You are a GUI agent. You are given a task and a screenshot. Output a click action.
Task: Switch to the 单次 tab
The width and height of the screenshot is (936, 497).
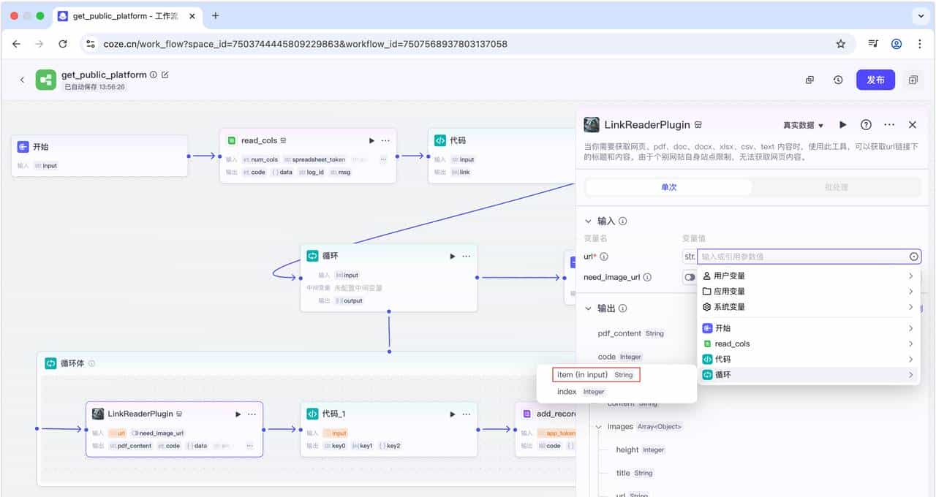coord(668,187)
